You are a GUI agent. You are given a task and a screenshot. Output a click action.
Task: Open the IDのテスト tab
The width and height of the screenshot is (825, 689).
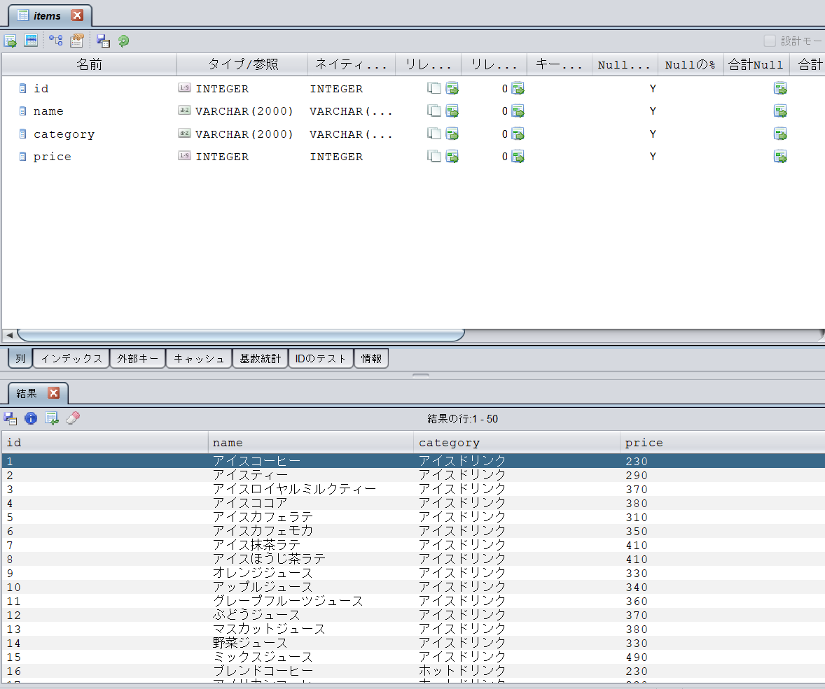pos(321,358)
